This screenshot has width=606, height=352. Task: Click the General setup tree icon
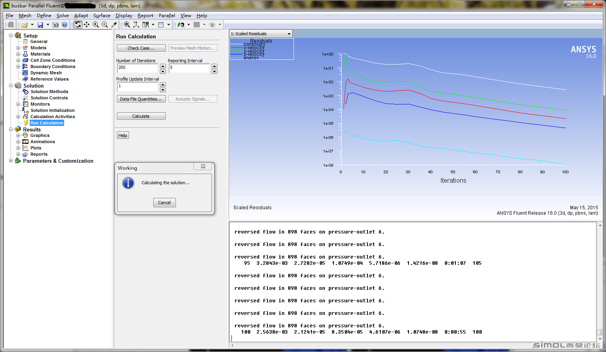(25, 41)
